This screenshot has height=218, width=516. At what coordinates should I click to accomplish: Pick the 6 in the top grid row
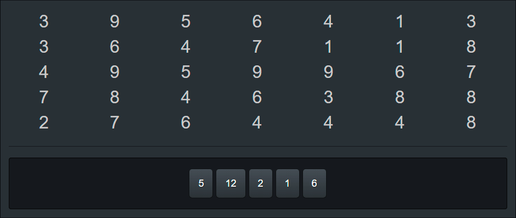(257, 21)
